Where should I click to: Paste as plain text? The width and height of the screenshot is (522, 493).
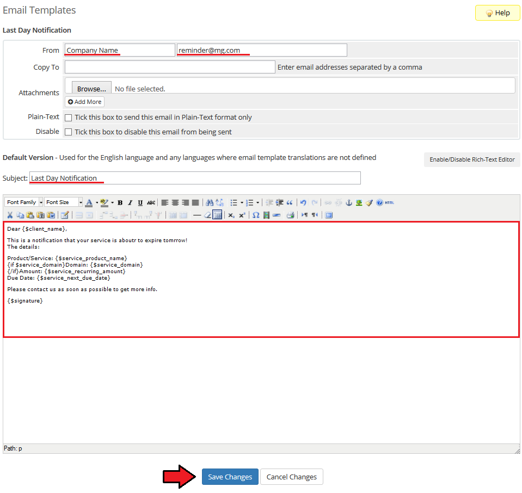click(x=41, y=215)
